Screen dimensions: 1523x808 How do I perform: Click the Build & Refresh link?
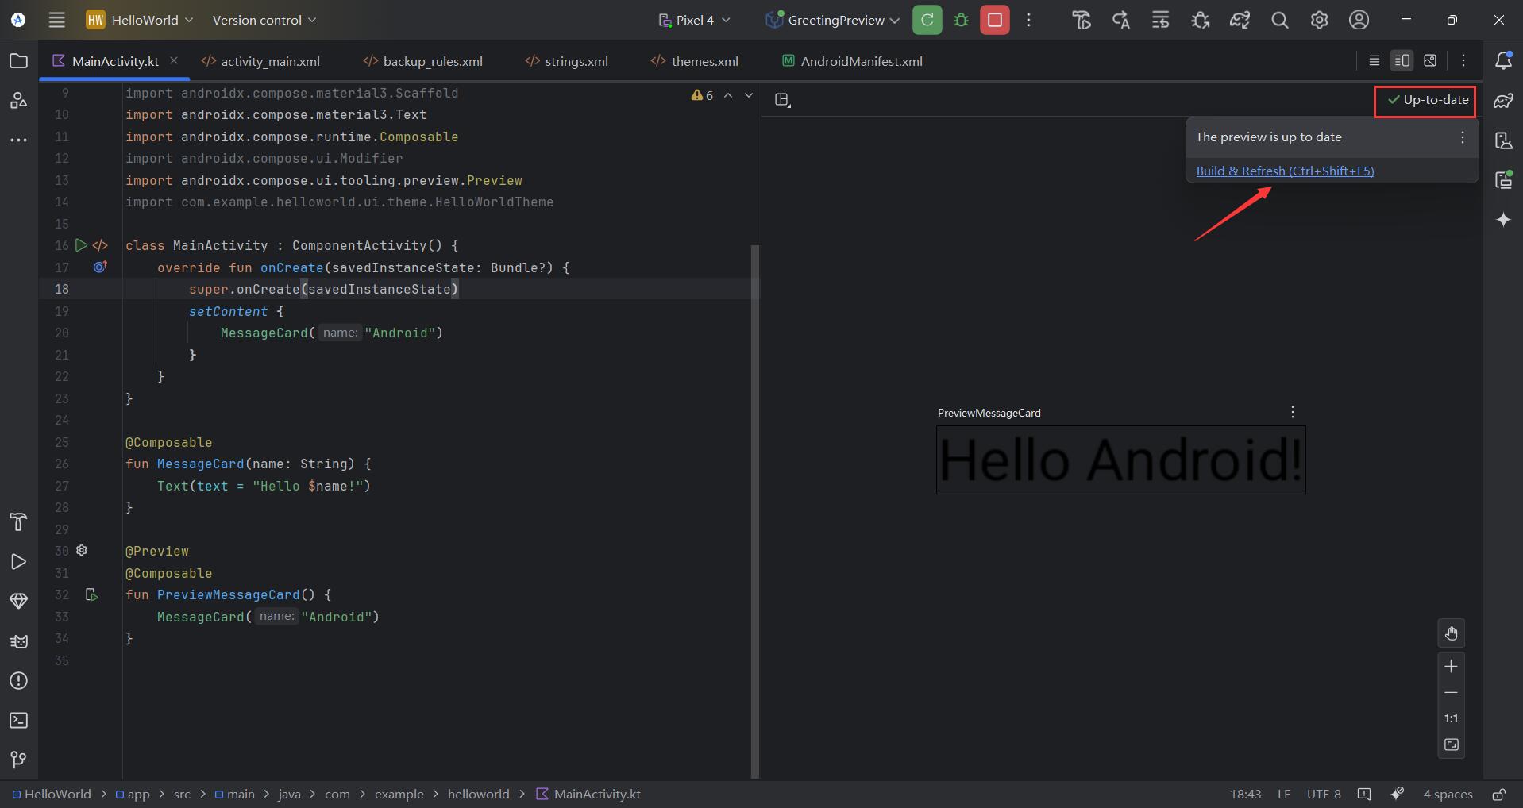click(1285, 171)
